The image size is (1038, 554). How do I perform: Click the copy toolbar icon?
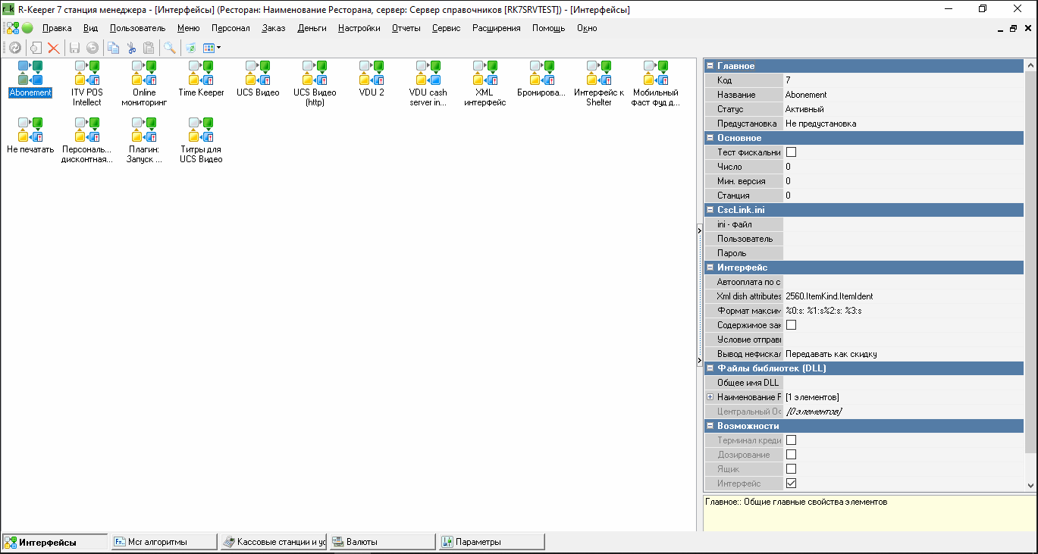[113, 48]
